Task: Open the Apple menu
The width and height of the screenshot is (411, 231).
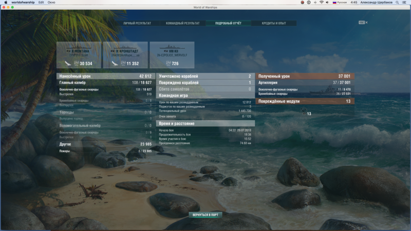Action: pyautogui.click(x=6, y=2)
